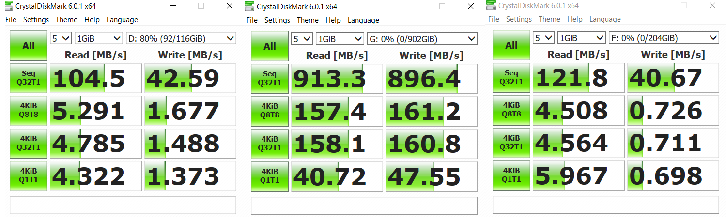
Task: Open File menu in the G: drive window
Action: pos(252,20)
